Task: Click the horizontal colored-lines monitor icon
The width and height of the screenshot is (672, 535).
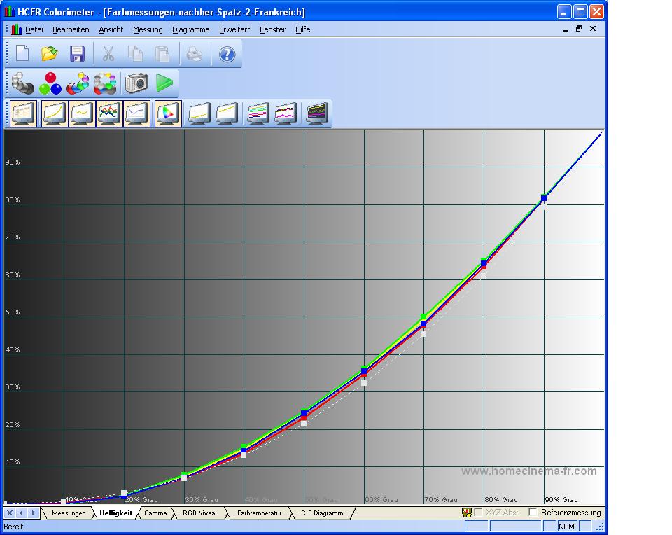Action: (x=258, y=113)
